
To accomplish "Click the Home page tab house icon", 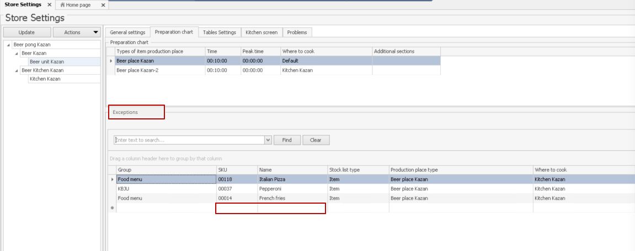I will (63, 5).
